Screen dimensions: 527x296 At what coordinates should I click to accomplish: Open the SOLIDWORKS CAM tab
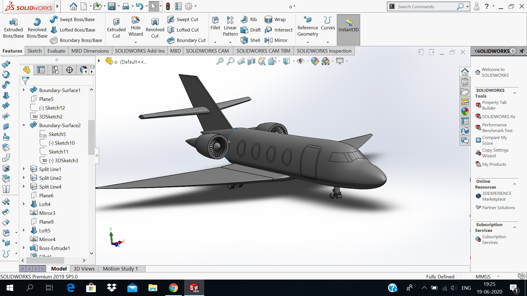tap(208, 51)
